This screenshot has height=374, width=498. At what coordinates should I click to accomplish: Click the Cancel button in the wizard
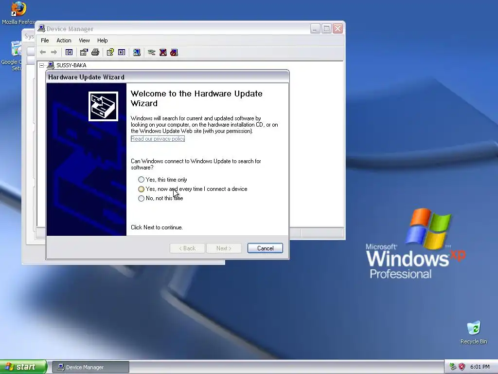[x=265, y=248]
